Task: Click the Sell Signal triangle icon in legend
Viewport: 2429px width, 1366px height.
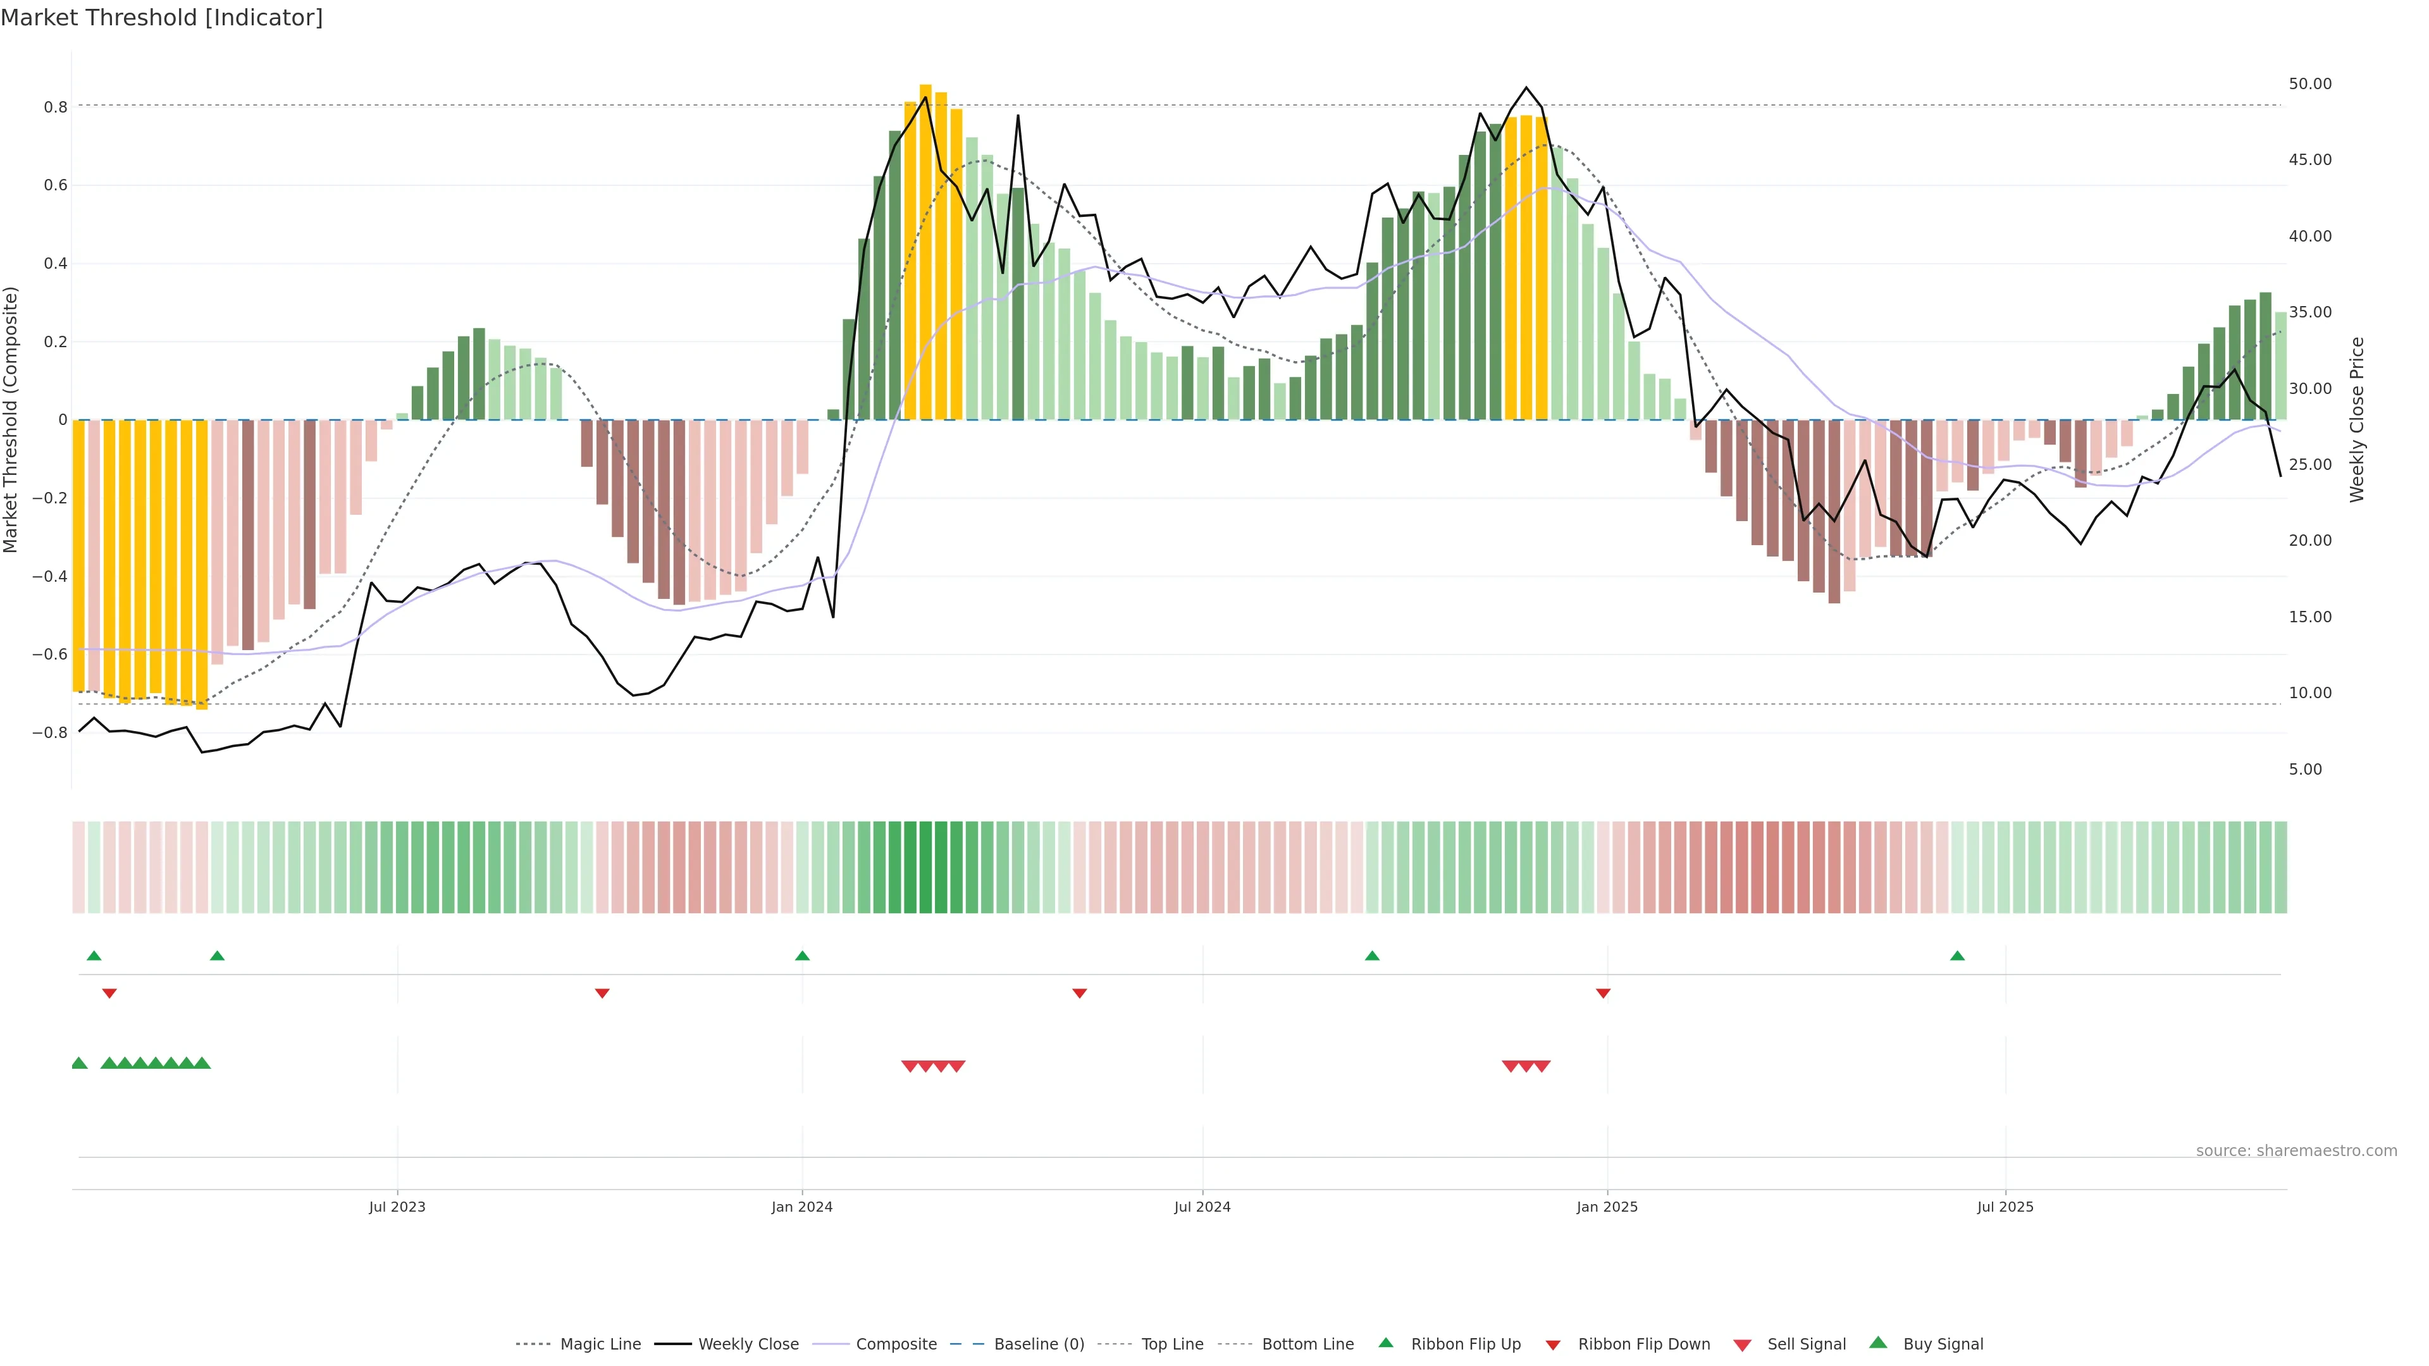Action: (1741, 1344)
